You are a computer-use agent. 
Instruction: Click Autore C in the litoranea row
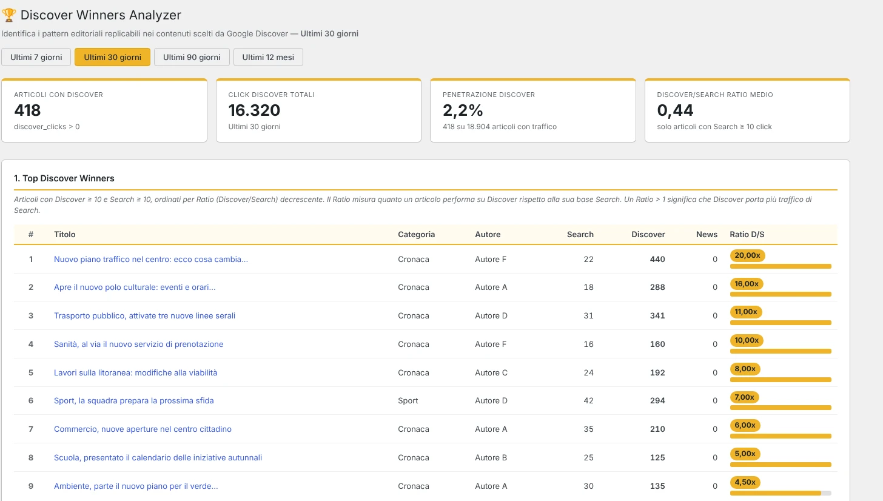pos(491,372)
